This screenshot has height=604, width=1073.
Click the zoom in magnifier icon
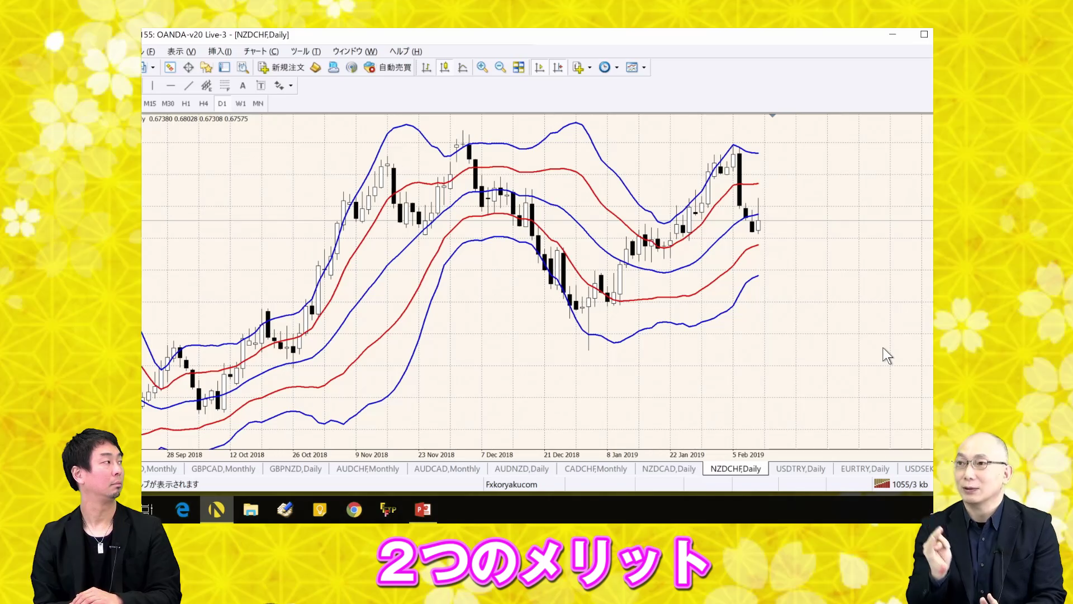(482, 68)
